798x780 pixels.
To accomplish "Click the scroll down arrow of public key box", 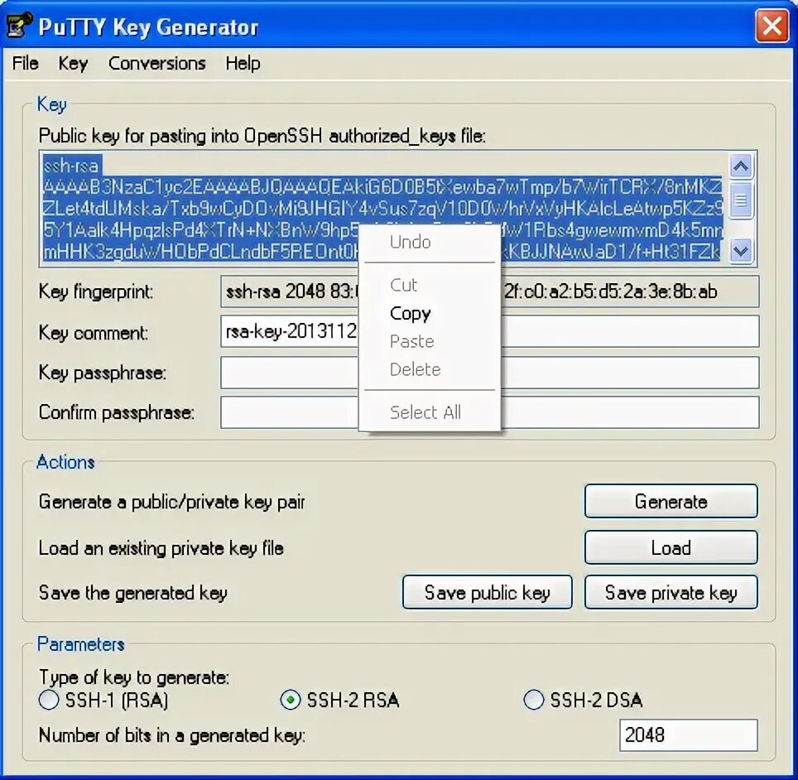I will coord(741,251).
